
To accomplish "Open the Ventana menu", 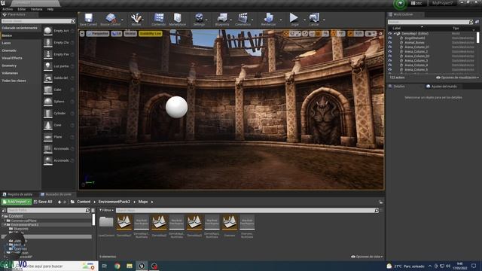I will [x=36, y=9].
